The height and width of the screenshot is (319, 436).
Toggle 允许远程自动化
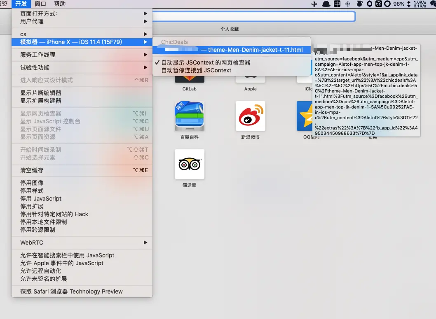pos(82,271)
